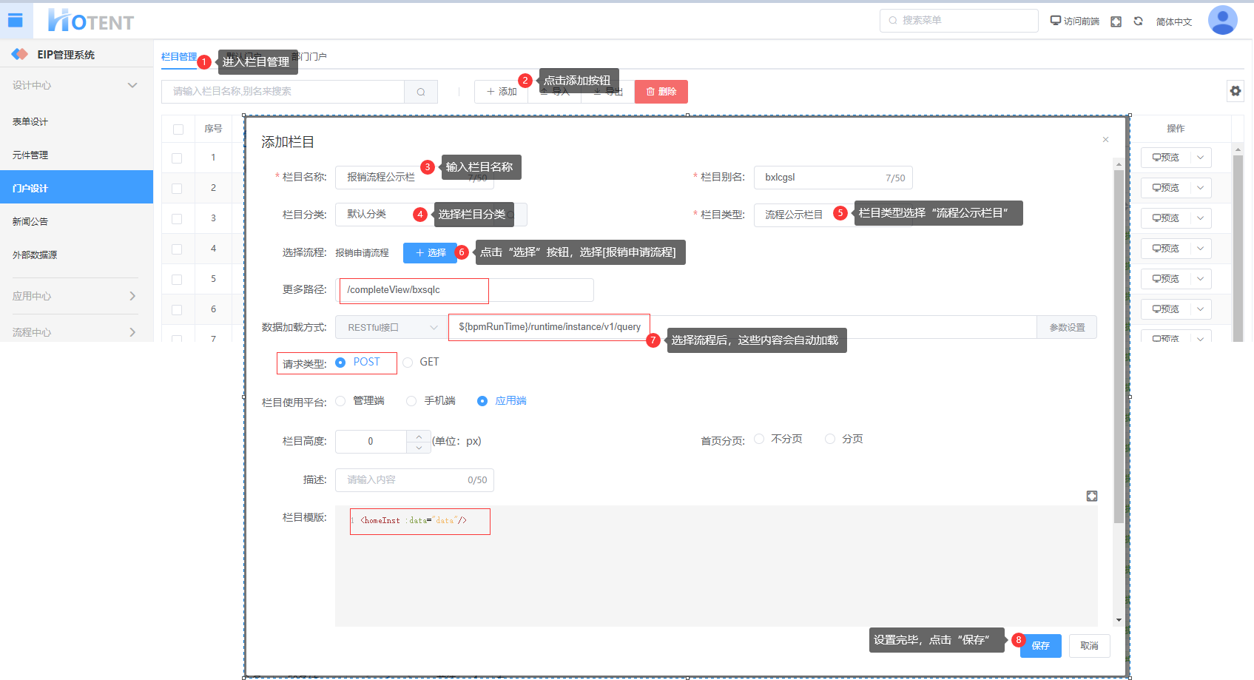This screenshot has width=1254, height=680.
Task: Click the user avatar icon
Action: click(x=1222, y=21)
